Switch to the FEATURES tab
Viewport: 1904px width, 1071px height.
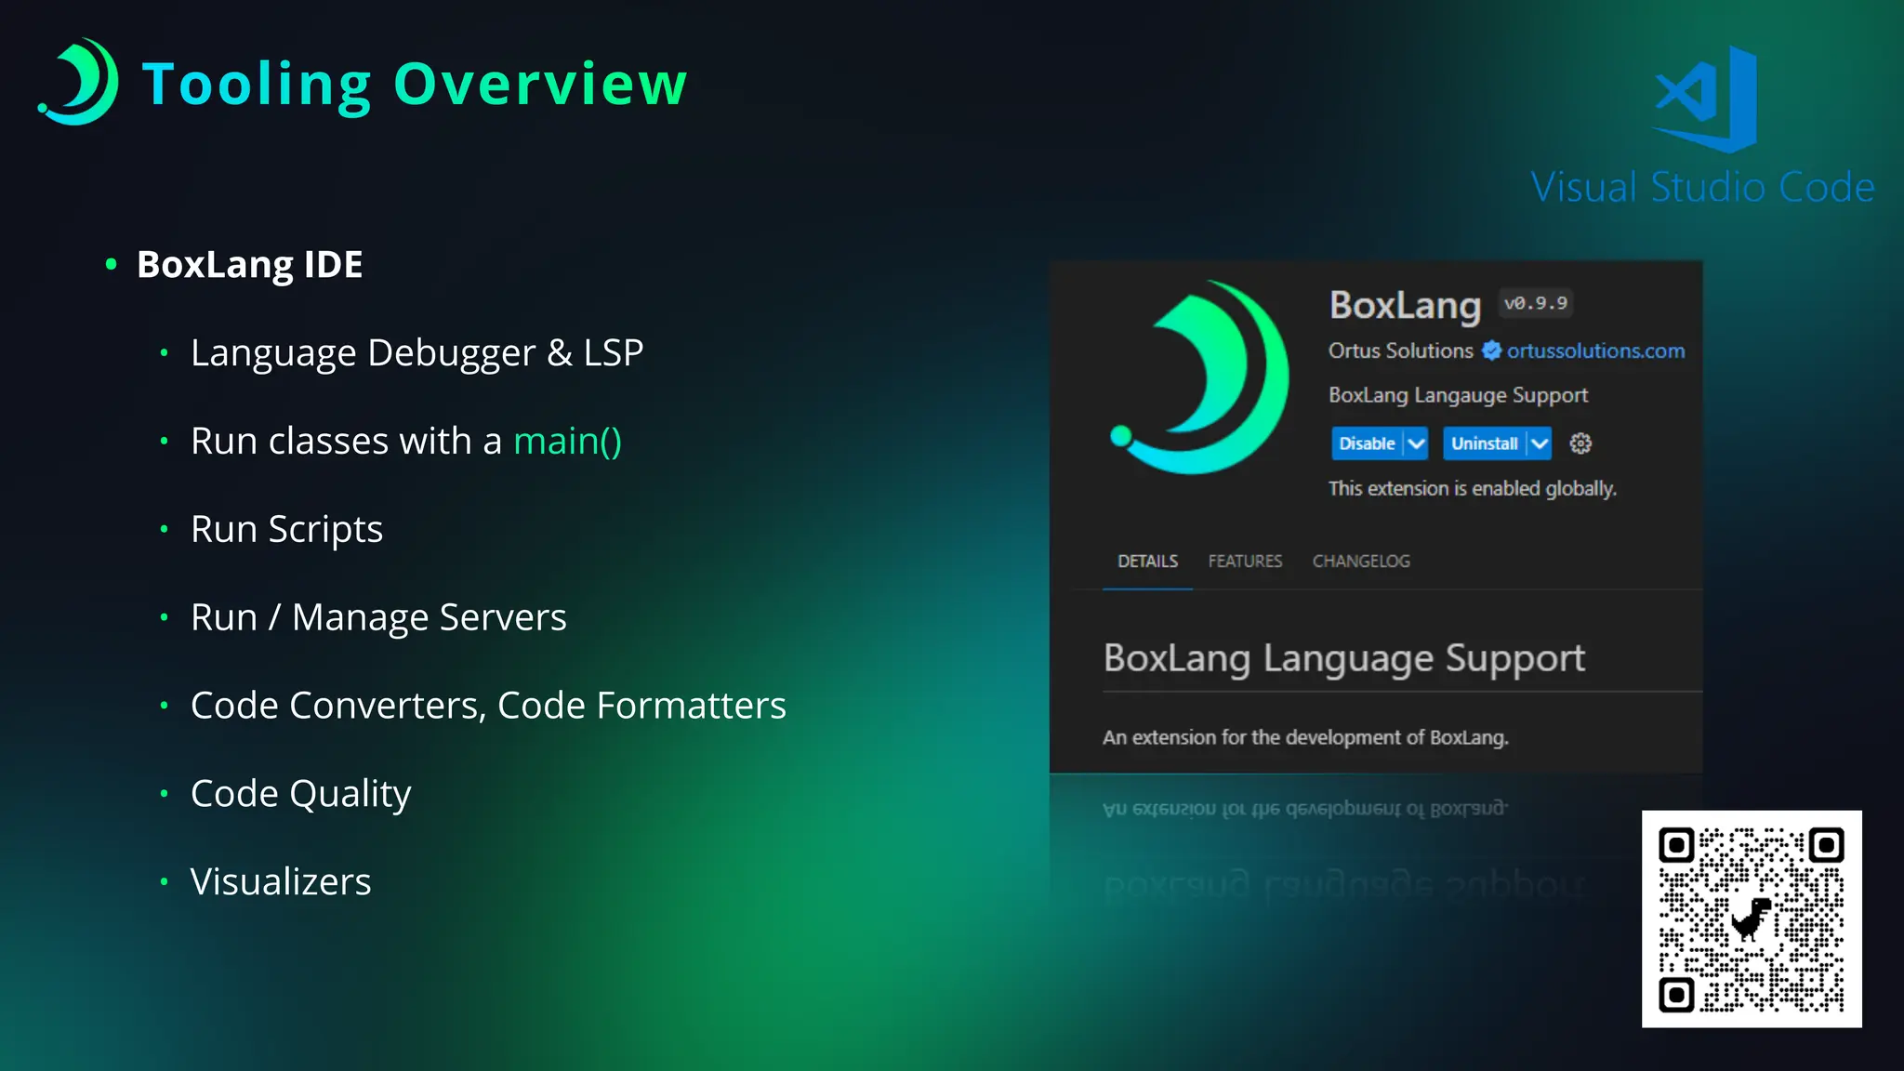click(1245, 562)
